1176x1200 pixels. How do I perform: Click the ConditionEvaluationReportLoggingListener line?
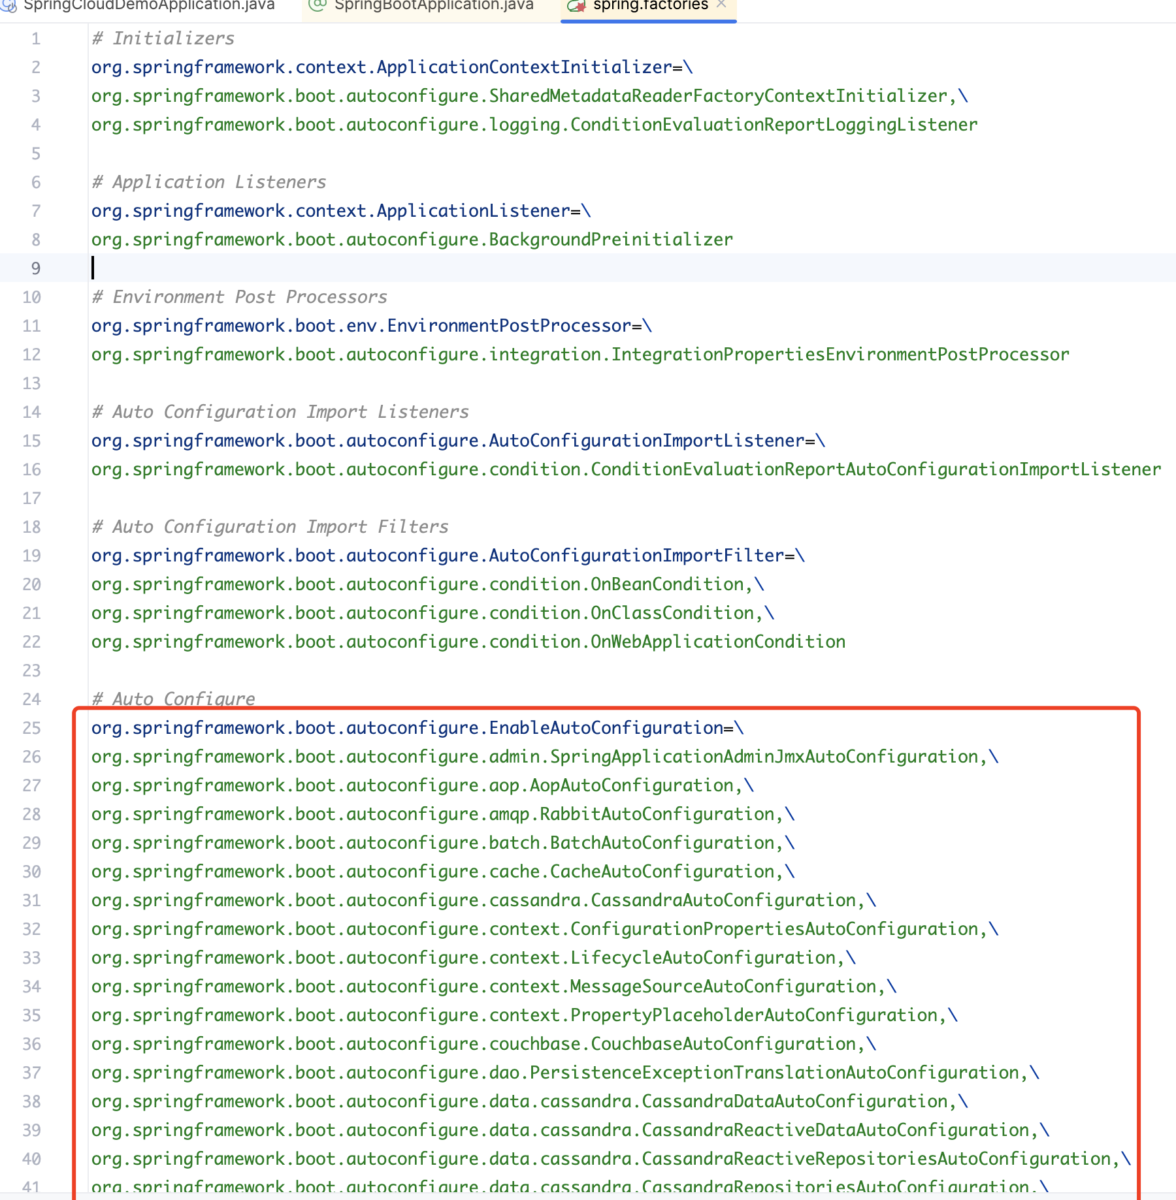click(x=532, y=124)
